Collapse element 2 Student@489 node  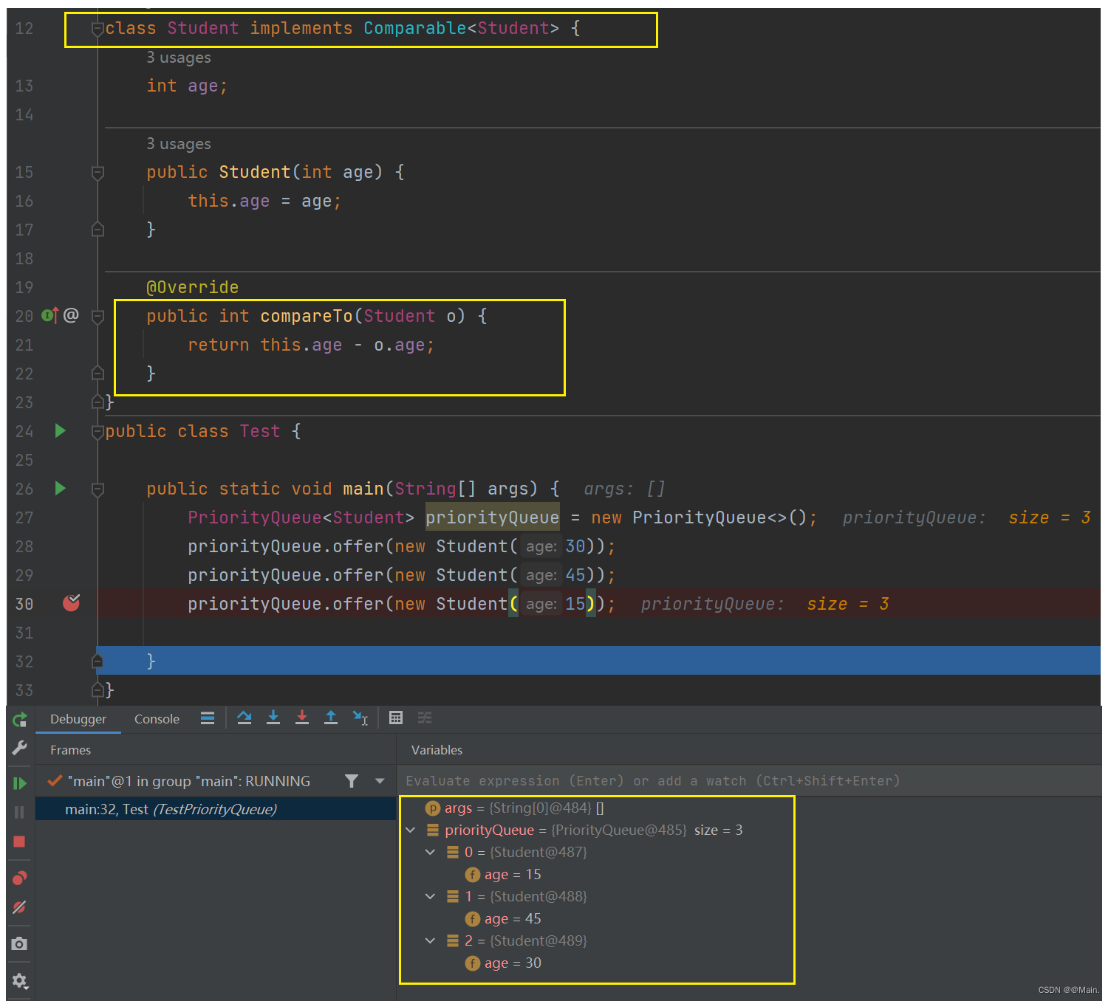(431, 941)
